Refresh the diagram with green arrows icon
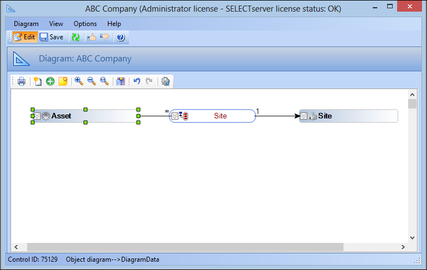The width and height of the screenshot is (427, 270). point(75,37)
